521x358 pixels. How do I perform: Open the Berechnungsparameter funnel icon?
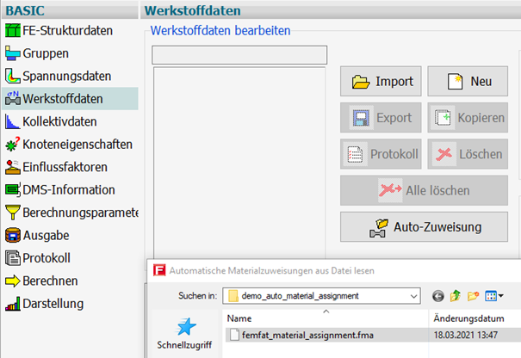(13, 213)
